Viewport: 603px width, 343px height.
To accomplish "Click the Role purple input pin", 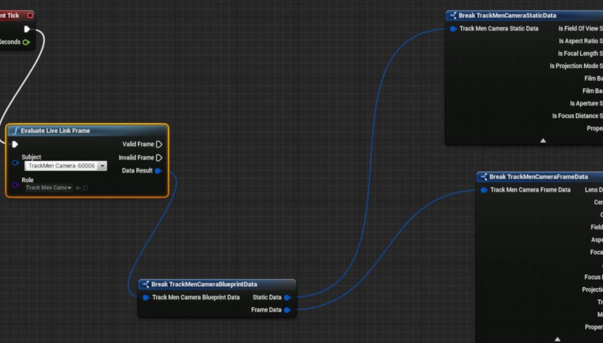I will pyautogui.click(x=16, y=185).
